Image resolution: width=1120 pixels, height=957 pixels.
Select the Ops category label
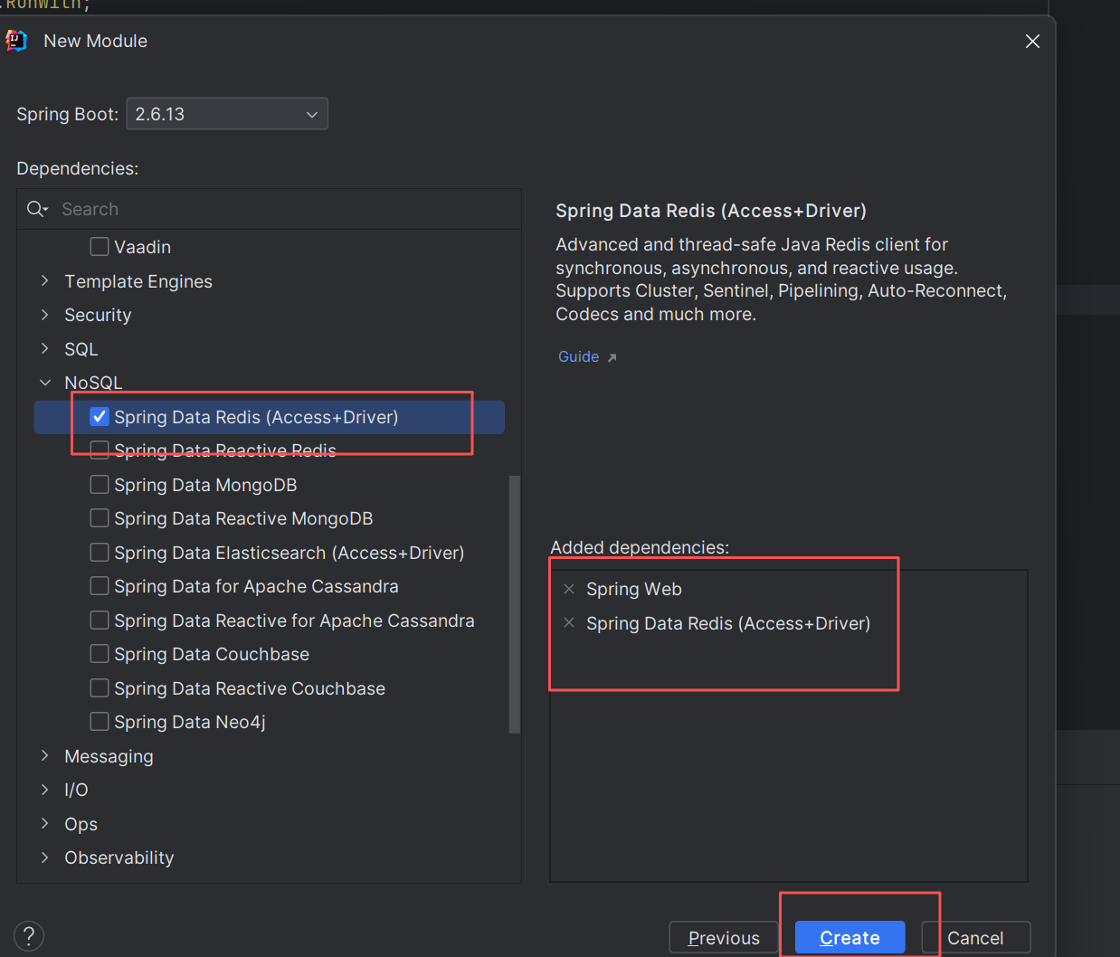pyautogui.click(x=81, y=824)
